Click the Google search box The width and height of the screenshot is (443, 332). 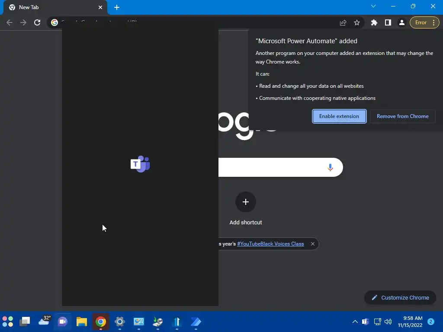click(280, 167)
